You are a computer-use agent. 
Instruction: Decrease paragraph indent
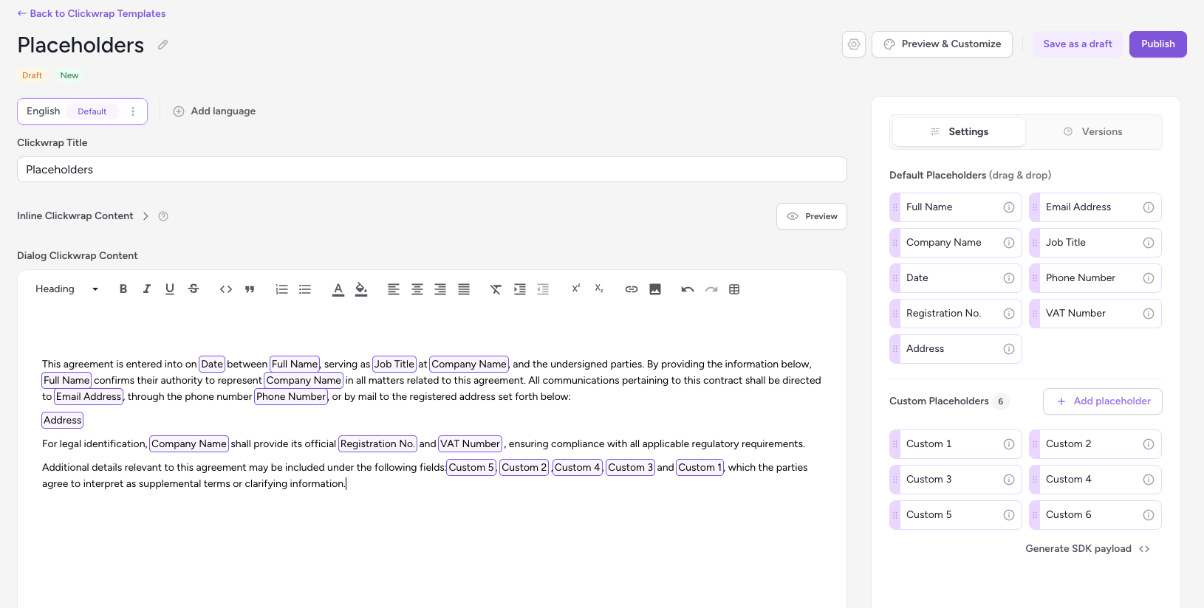point(543,289)
